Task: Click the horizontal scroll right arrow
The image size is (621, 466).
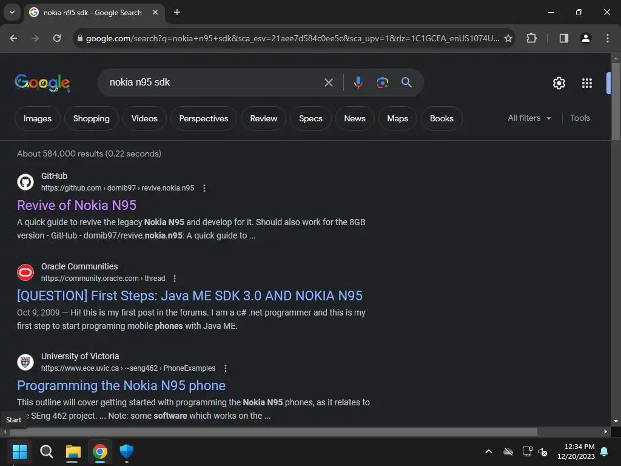Action: coord(606,431)
